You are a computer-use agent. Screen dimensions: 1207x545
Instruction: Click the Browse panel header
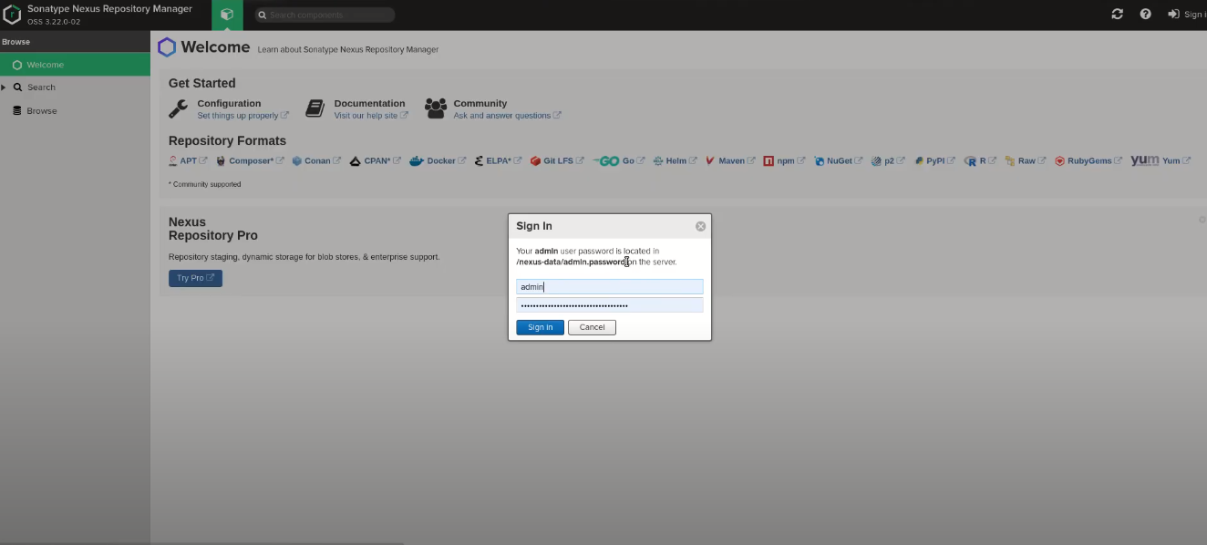coord(75,42)
